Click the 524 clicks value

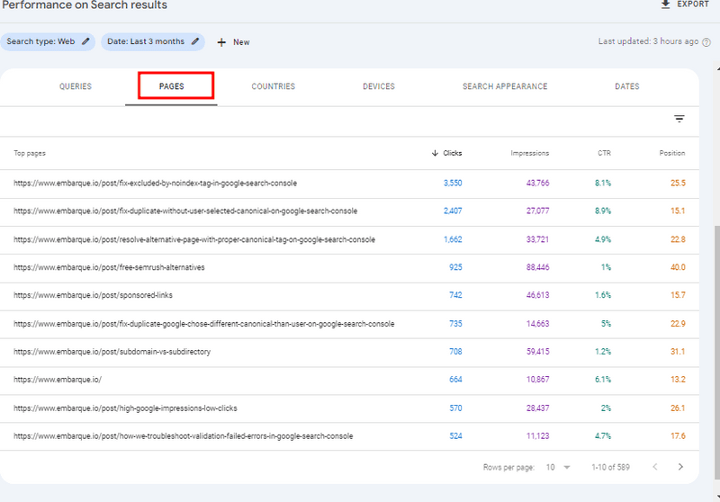(455, 436)
